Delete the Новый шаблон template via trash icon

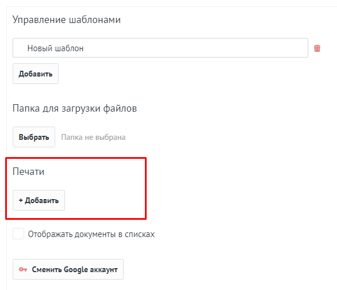(x=317, y=48)
